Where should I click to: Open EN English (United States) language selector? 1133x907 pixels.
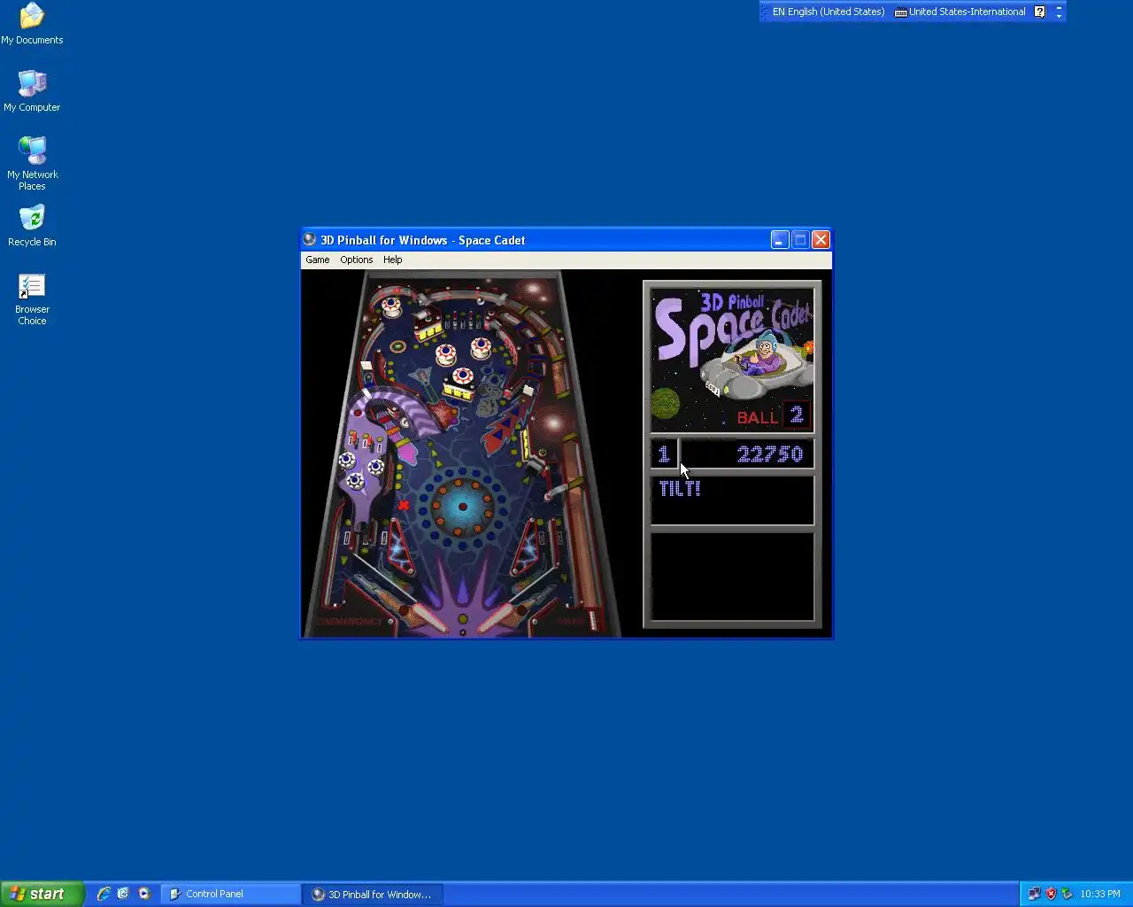pyautogui.click(x=829, y=12)
